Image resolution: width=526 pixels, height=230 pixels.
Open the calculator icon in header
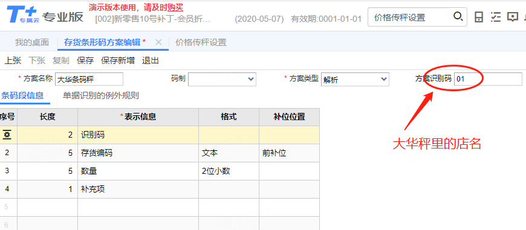(x=479, y=17)
